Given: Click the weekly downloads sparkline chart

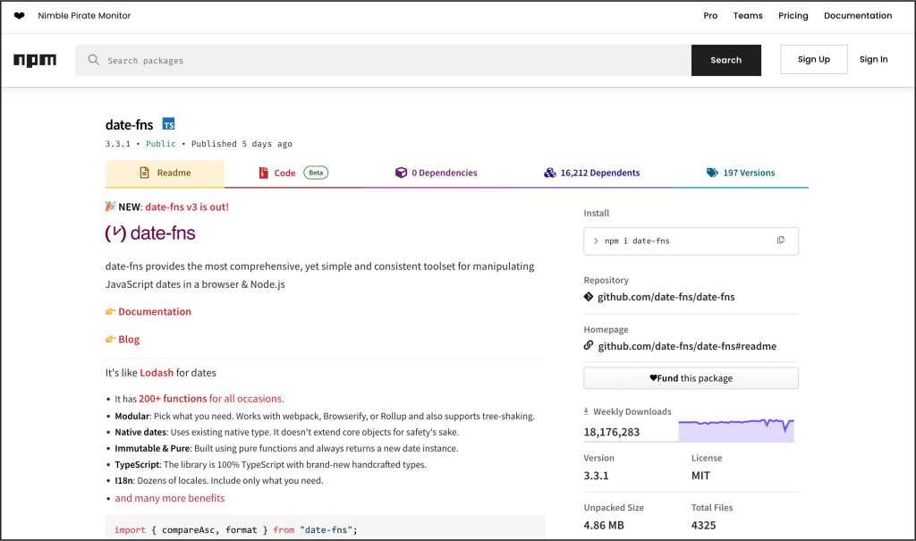Looking at the screenshot, I should click(x=736, y=429).
